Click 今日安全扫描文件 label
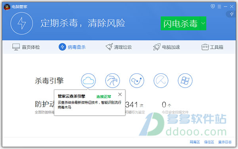Screen dimensions: 238x149 click(175, 112)
